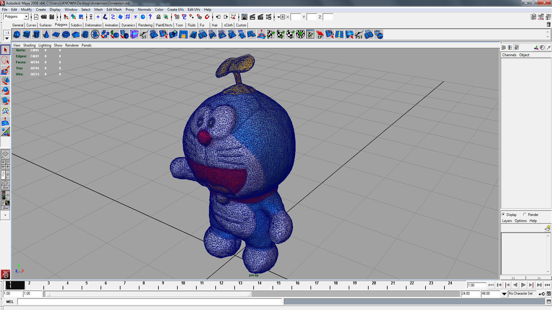Image resolution: width=552 pixels, height=310 pixels.
Task: Open the Render View window icon
Action: pos(244,17)
